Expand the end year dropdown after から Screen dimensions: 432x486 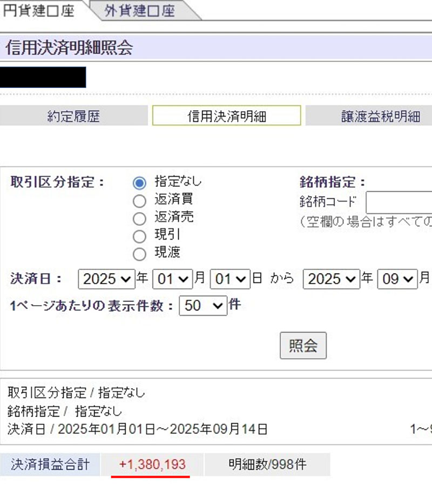[x=332, y=279]
